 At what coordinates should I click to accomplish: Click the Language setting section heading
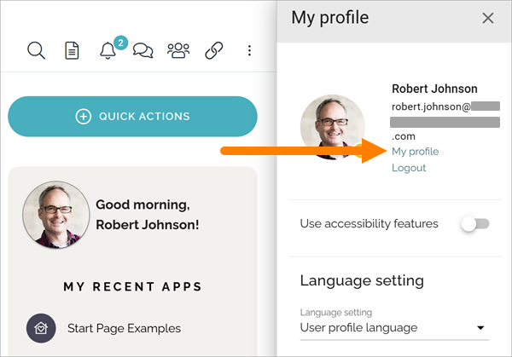coord(362,280)
